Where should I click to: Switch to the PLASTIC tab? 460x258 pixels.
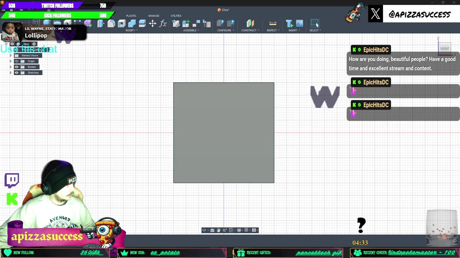[x=131, y=16]
